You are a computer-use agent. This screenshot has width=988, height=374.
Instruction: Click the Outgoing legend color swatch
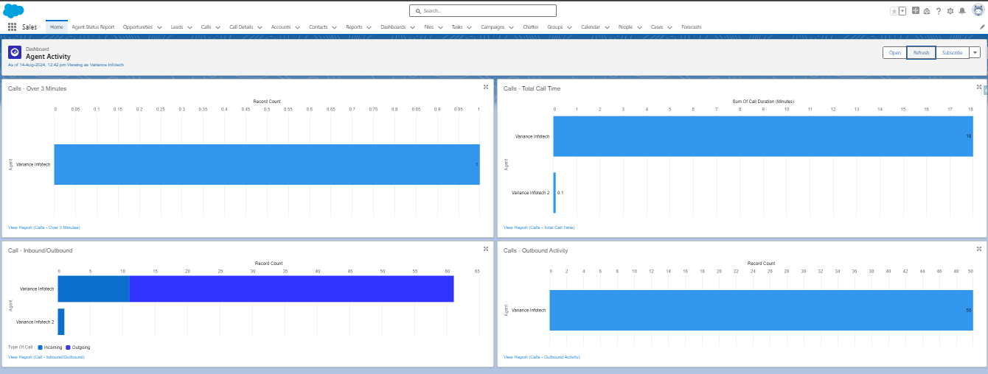[x=68, y=347]
